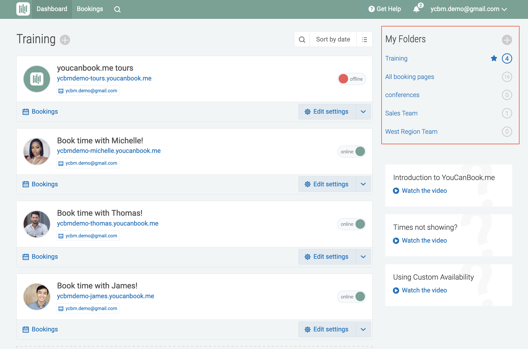Click the search icon beside Sort by date

click(302, 39)
